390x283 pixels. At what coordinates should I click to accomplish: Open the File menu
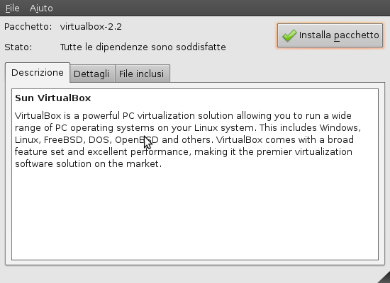point(13,8)
